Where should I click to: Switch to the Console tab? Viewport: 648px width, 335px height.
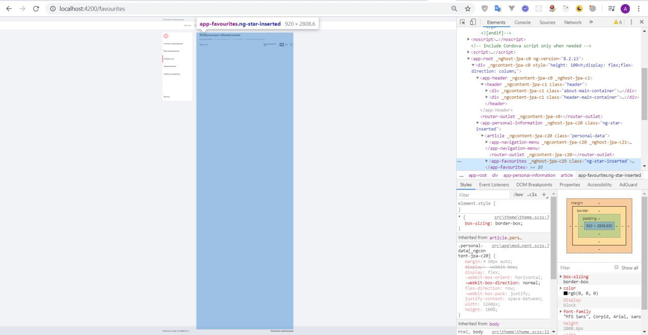(x=522, y=22)
